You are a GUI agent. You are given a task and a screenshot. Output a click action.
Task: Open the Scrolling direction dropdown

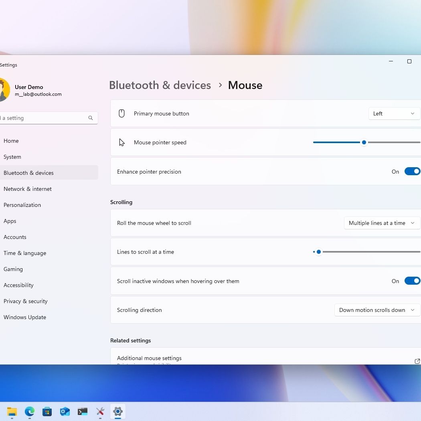click(377, 310)
